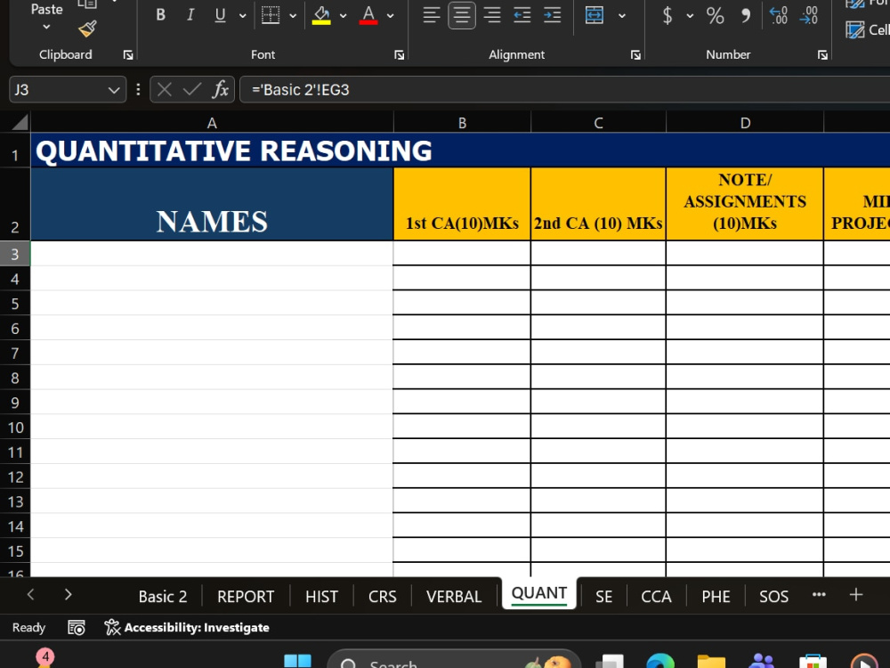Switch to SE sheet tab
The image size is (890, 668).
click(604, 597)
